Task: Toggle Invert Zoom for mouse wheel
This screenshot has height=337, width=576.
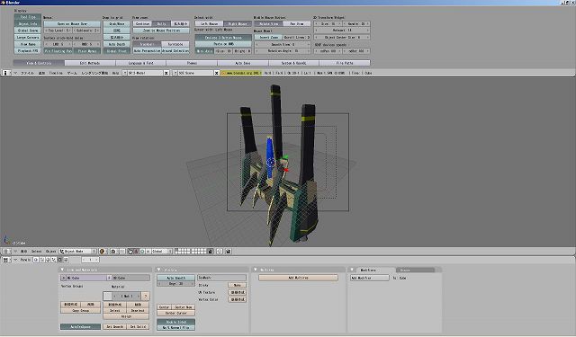Action: tap(268, 38)
